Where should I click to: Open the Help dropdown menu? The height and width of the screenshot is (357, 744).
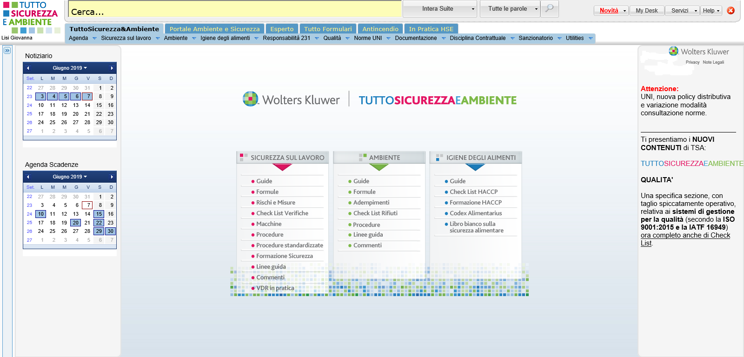pos(711,10)
